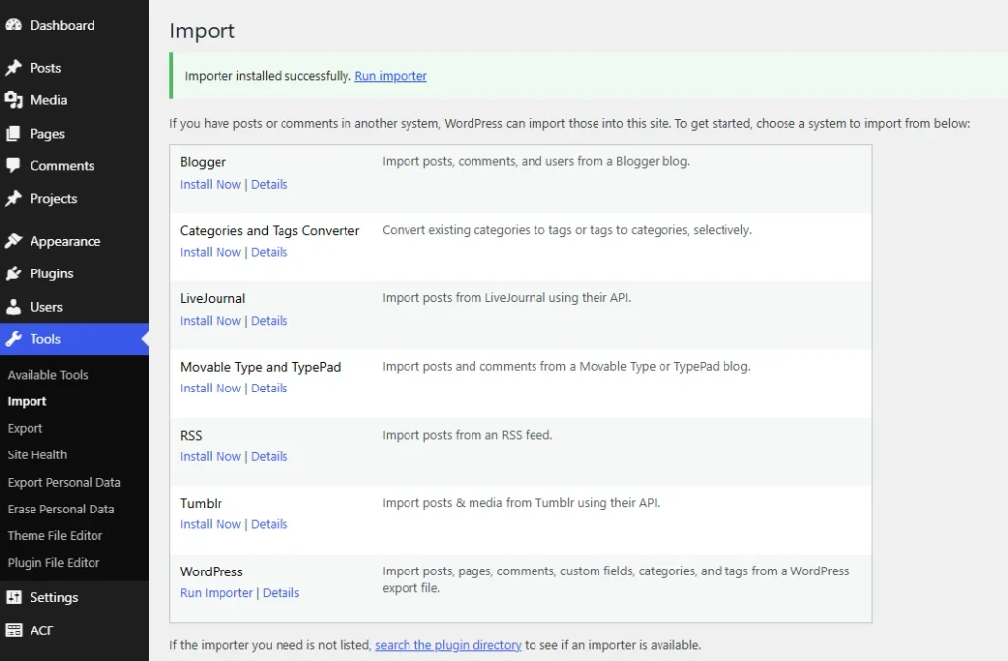Open the Plugins menu
The width and height of the screenshot is (1008, 661).
pos(51,273)
